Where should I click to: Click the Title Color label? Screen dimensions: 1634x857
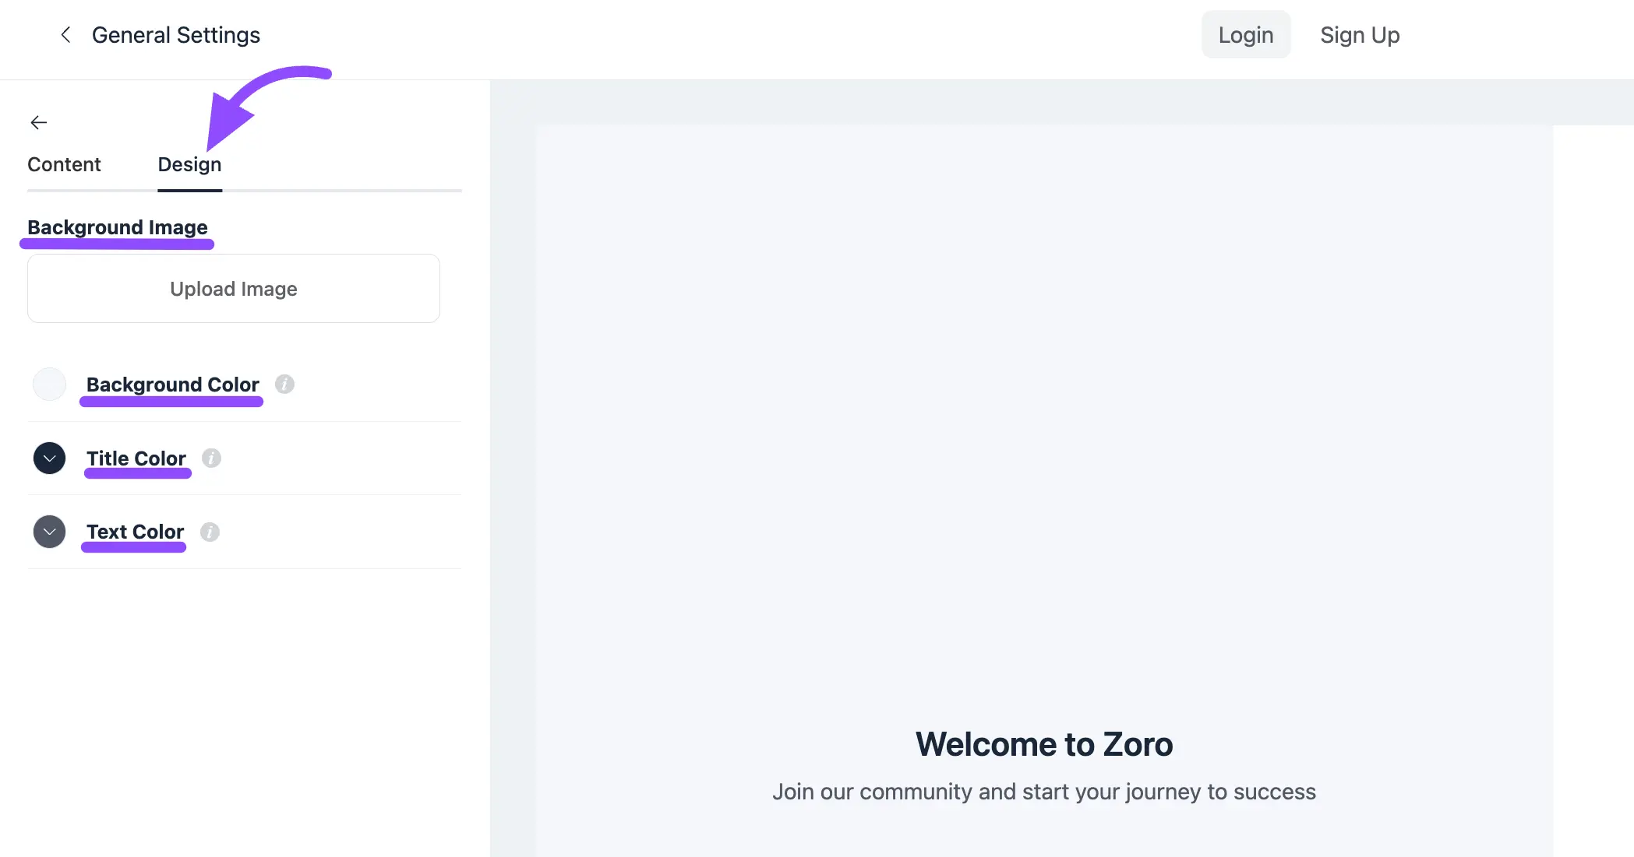[136, 458]
